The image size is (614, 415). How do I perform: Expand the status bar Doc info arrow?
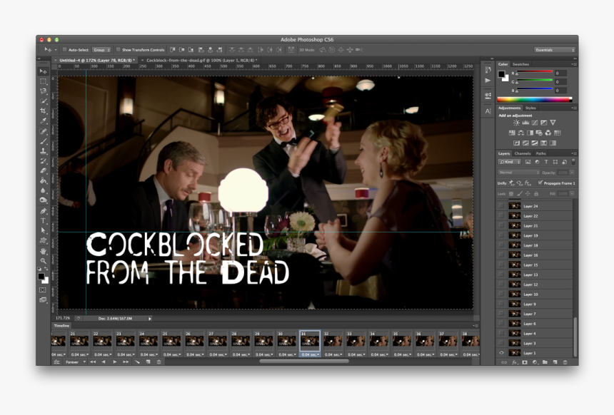pos(150,319)
